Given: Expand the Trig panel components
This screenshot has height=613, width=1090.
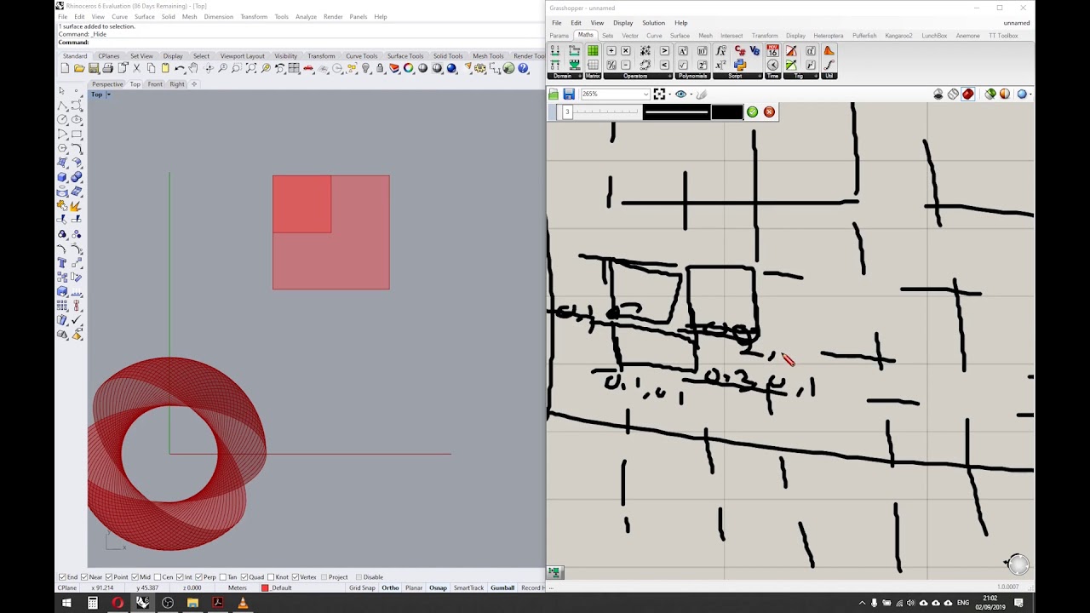Looking at the screenshot, I should pos(816,76).
